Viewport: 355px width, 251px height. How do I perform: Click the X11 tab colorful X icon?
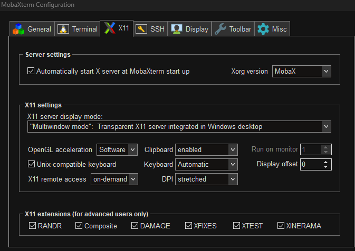pyautogui.click(x=109, y=28)
